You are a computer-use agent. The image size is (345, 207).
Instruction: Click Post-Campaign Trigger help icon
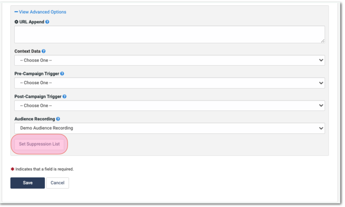(65, 97)
